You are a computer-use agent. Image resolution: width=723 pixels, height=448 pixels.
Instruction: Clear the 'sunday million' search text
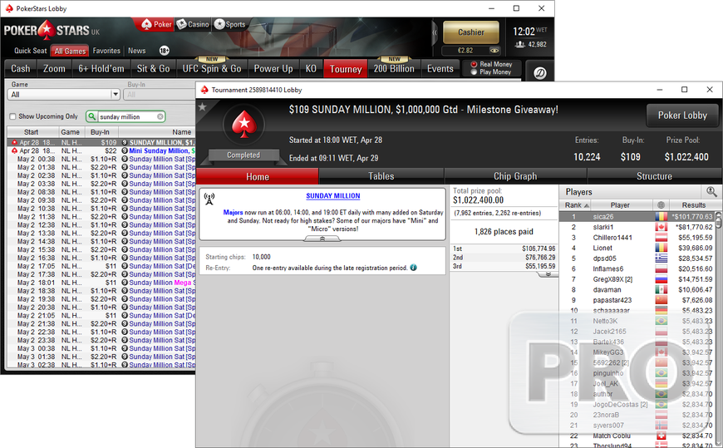tap(160, 116)
